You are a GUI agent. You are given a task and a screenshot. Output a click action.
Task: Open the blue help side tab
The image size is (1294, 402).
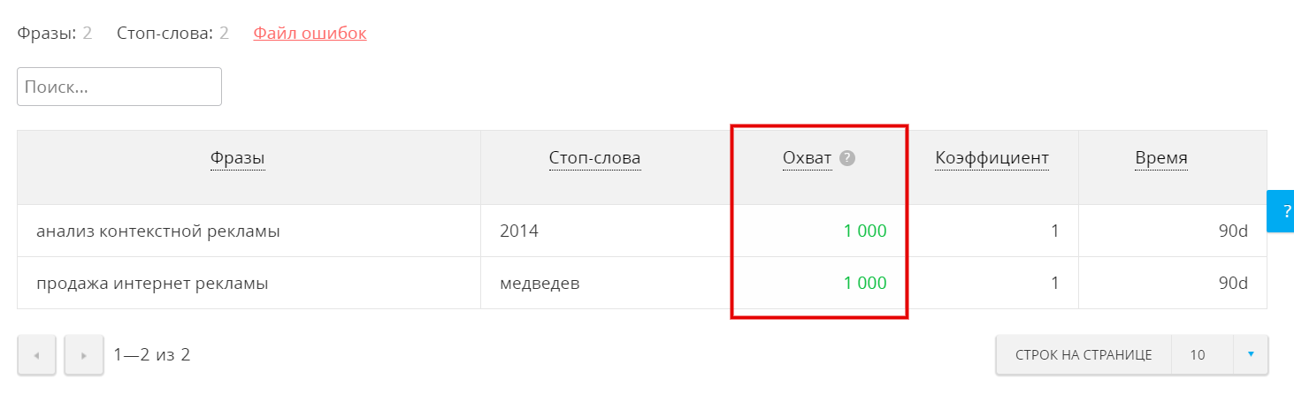click(x=1282, y=211)
